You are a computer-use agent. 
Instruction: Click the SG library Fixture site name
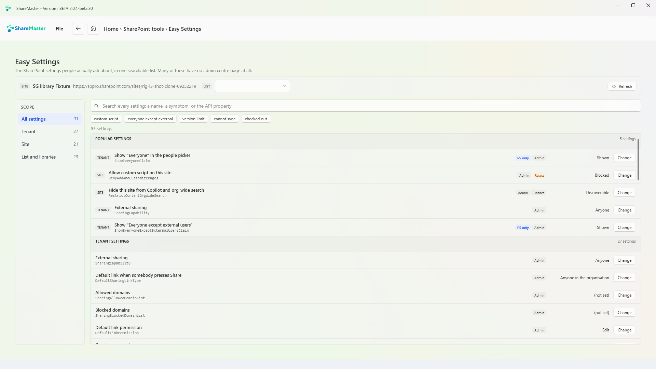pos(52,86)
